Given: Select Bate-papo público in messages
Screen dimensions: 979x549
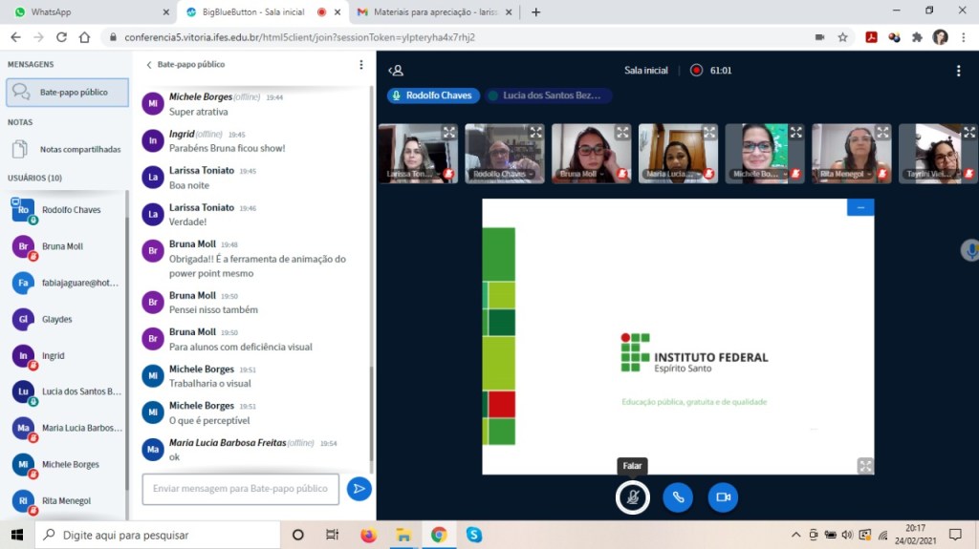Looking at the screenshot, I should 67,93.
